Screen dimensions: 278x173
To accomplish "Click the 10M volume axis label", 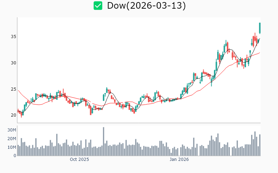I will click(12, 147).
